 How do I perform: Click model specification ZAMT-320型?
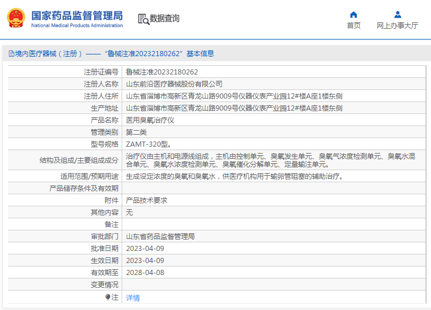tap(148, 144)
